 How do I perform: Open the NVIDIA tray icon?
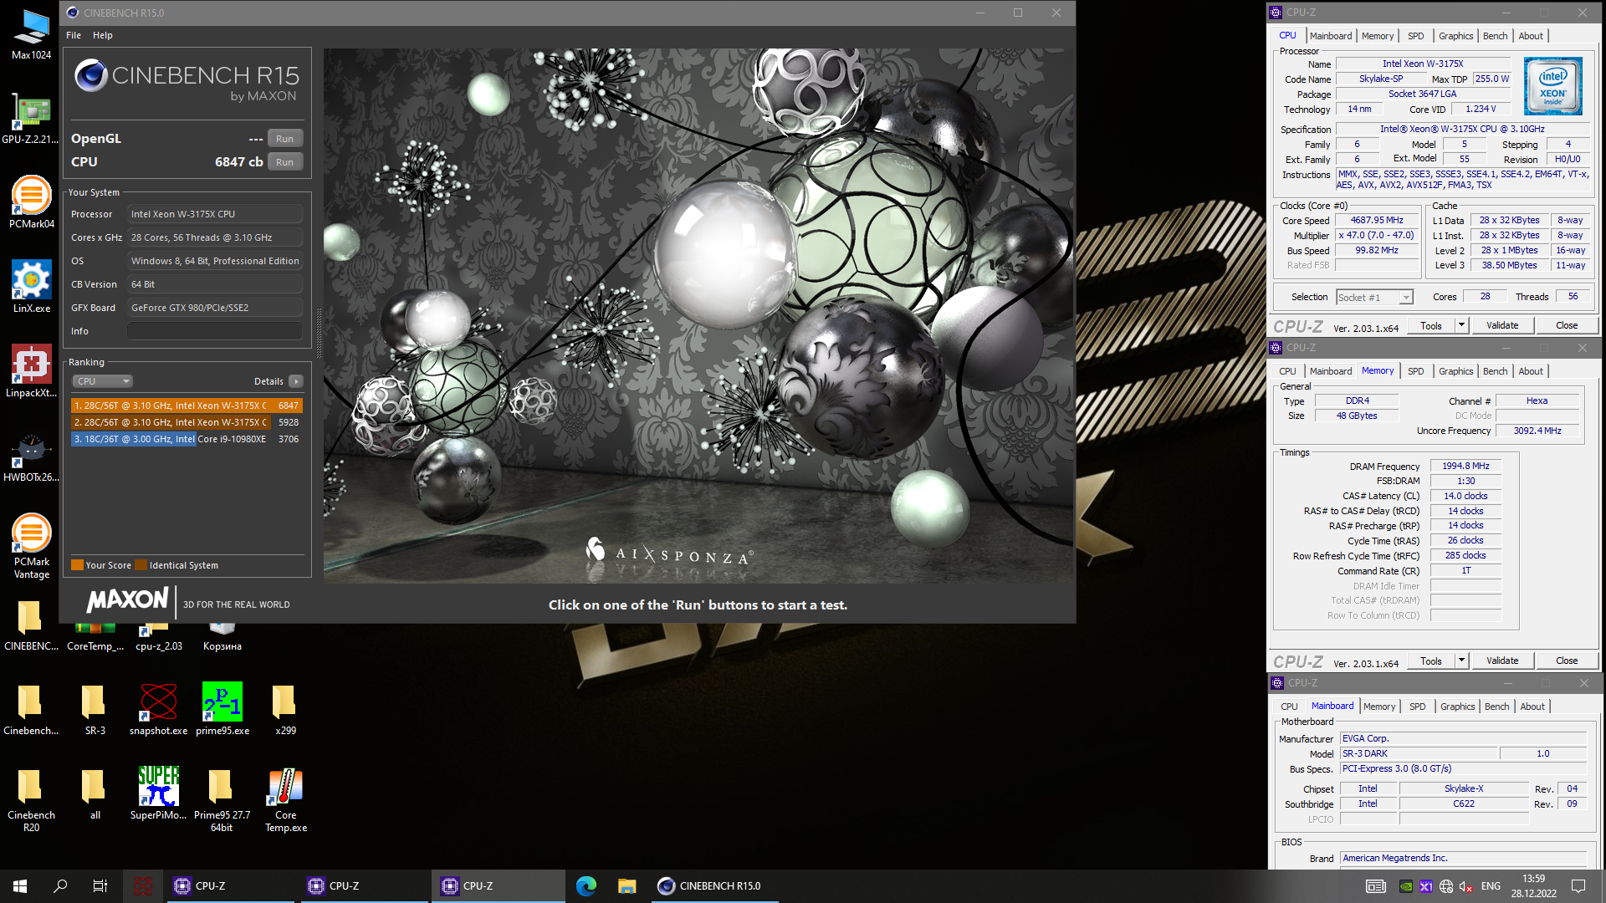tap(1406, 886)
